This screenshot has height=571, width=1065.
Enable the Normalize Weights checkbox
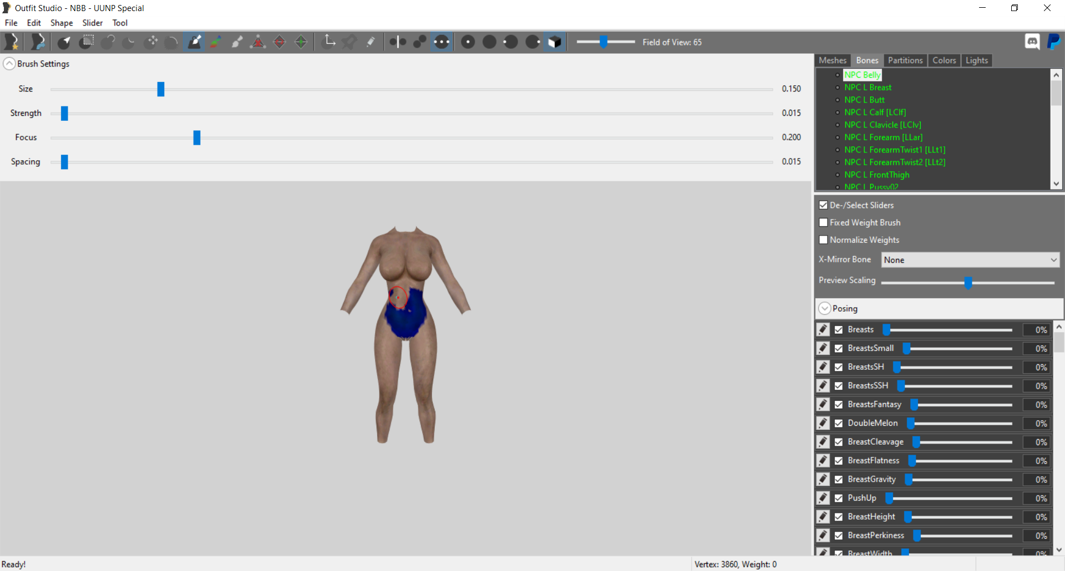[823, 239]
